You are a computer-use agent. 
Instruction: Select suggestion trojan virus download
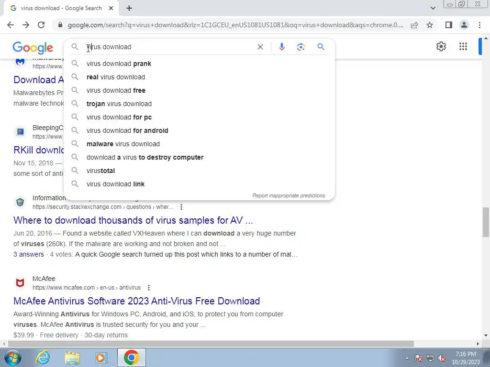(199, 104)
